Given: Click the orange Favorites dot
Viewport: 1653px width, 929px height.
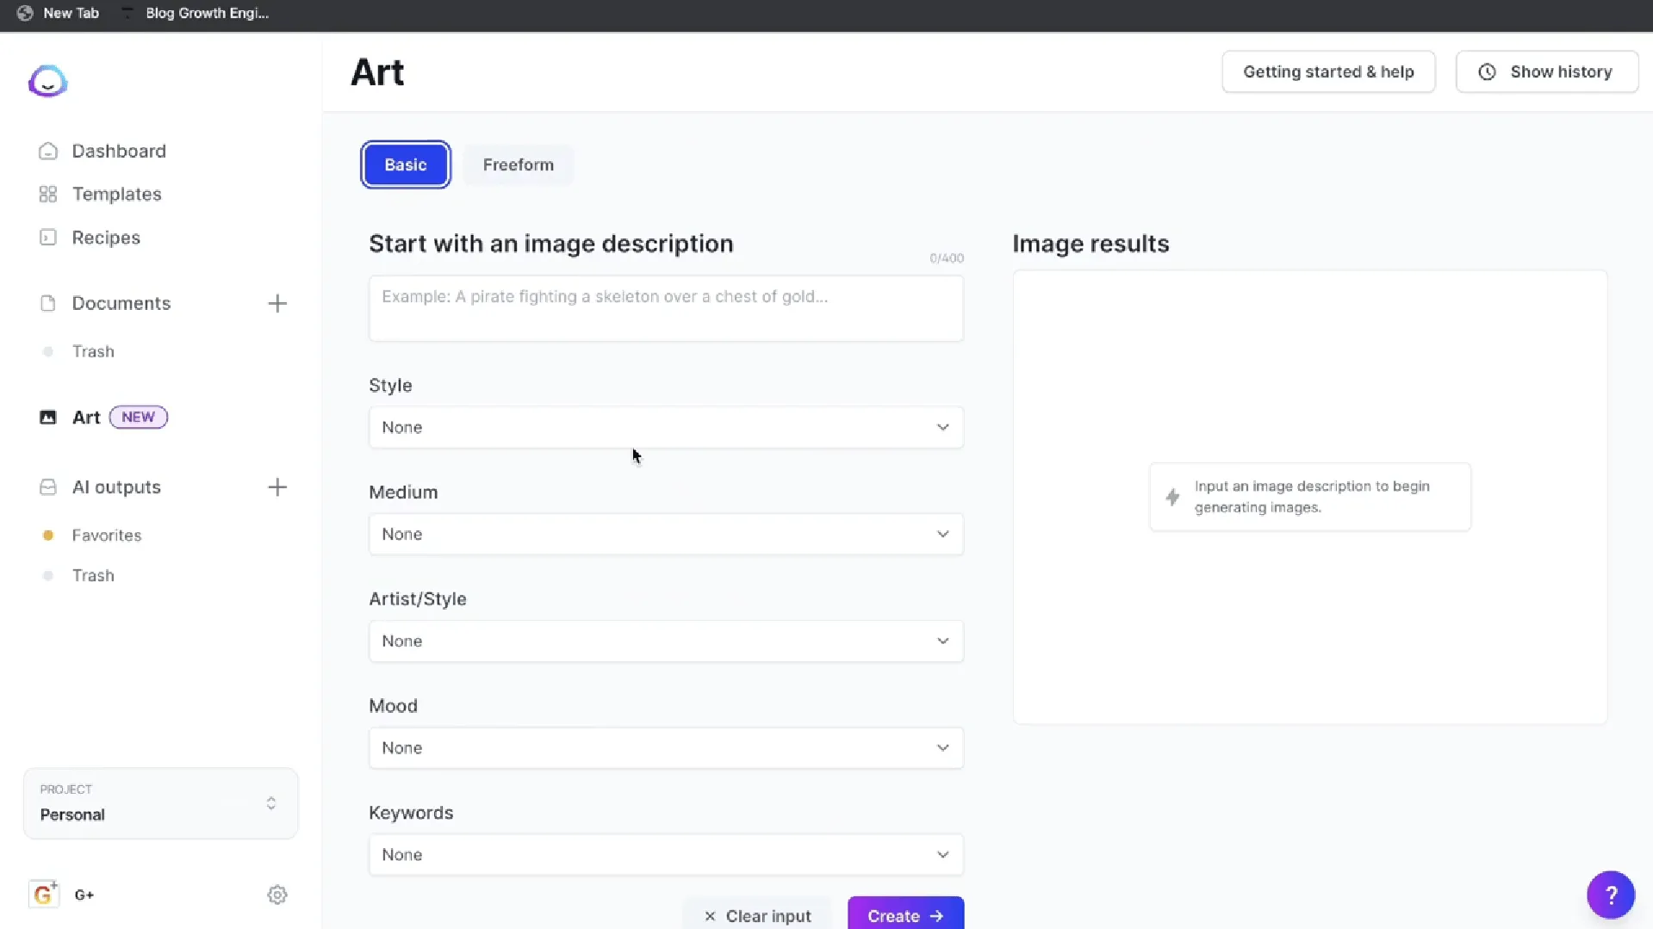Looking at the screenshot, I should point(48,536).
